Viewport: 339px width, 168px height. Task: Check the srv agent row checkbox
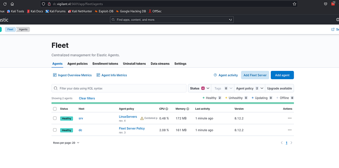pos(55,118)
